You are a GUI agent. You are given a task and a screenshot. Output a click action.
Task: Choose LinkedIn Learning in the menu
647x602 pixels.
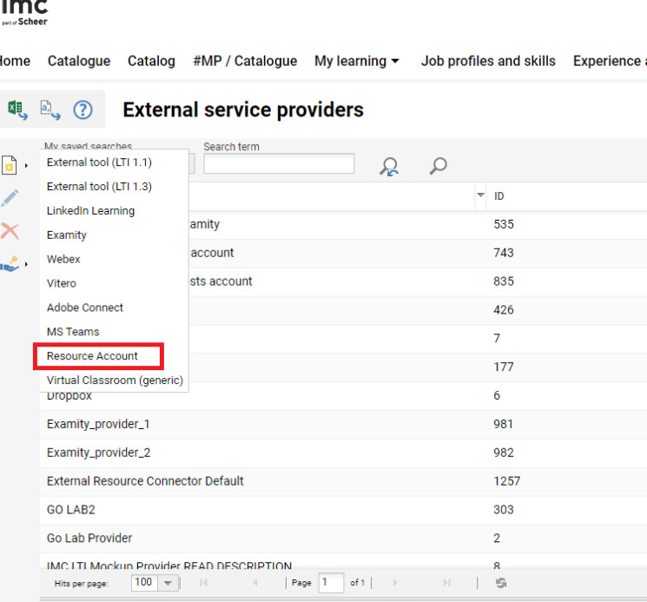pos(90,210)
